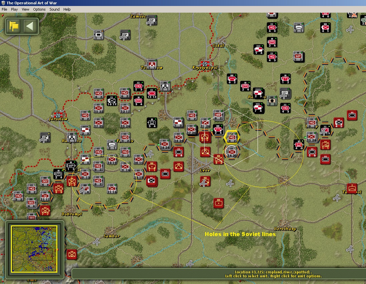Select the red Soviet unit 4-5
The image size is (366, 284).
pyautogui.click(x=339, y=123)
